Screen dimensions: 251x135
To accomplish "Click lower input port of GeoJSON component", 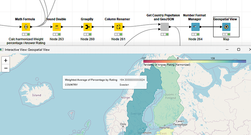I will pos(159,29).
